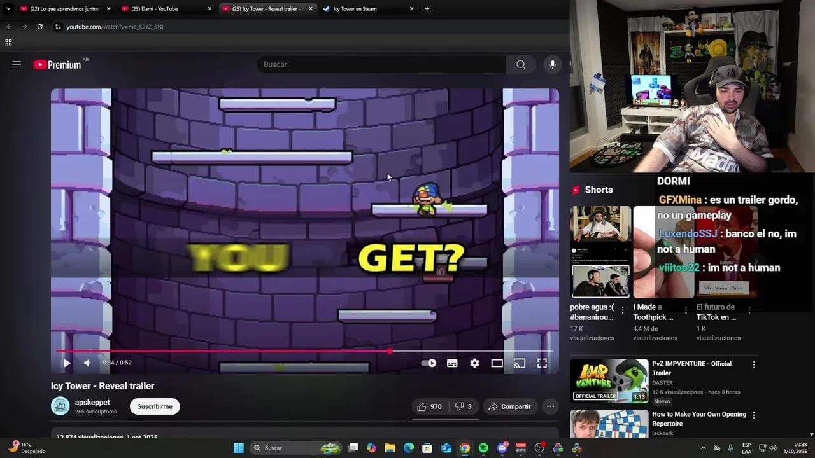Viewport: 815px width, 458px height.
Task: Open options for 'El futuro de TikTok' Short
Action: pos(749,310)
